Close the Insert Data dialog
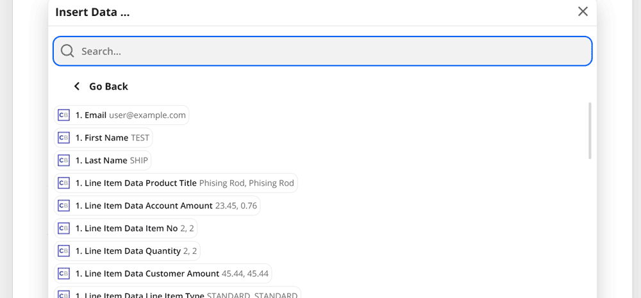 pyautogui.click(x=583, y=12)
